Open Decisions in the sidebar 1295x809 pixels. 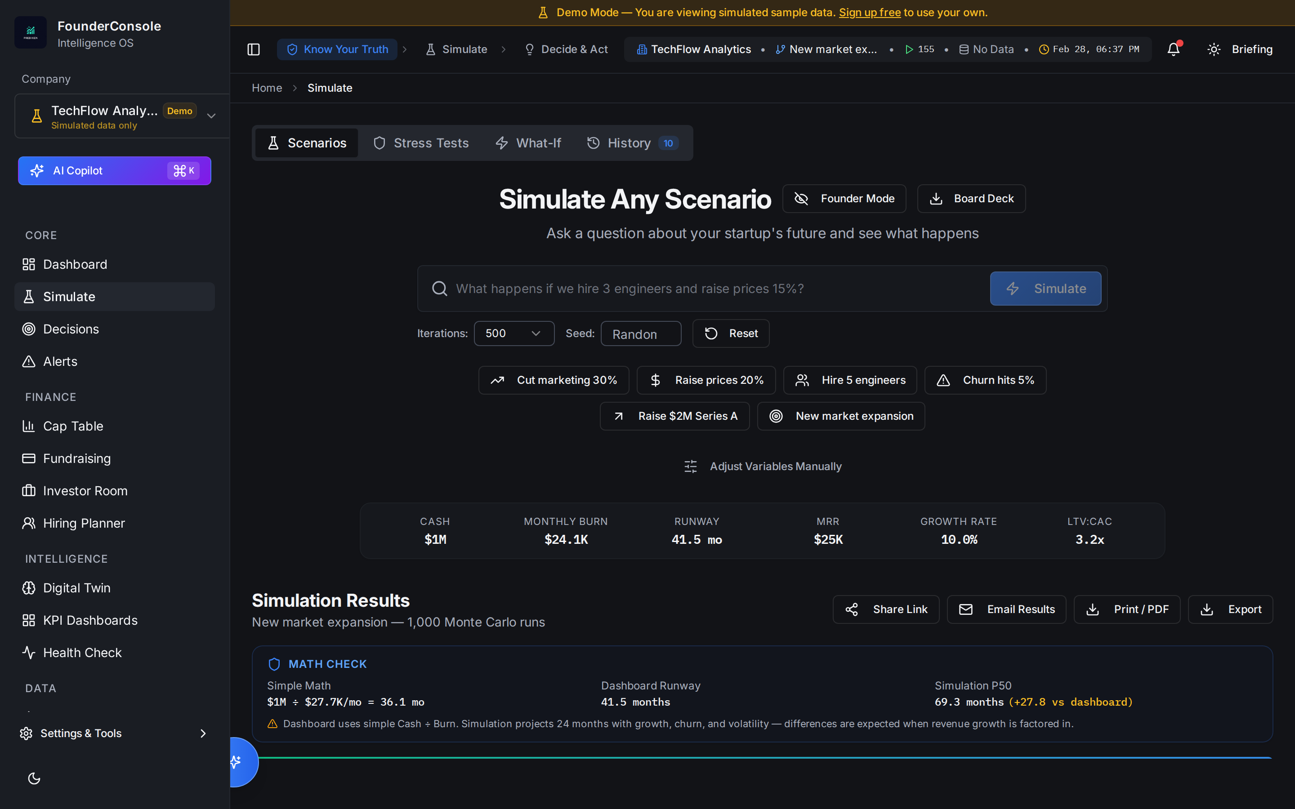[x=115, y=329]
